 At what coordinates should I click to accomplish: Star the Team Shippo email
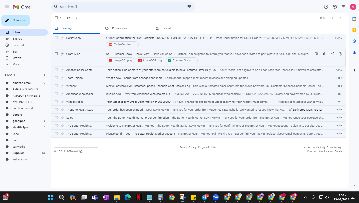point(62,78)
